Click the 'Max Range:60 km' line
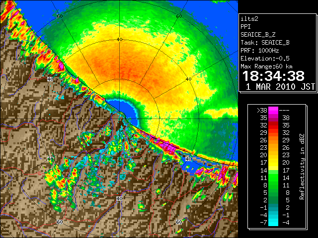The image size is (318, 238). (266, 66)
